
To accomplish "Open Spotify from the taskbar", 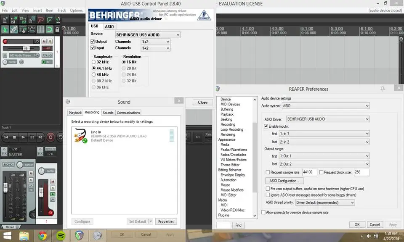I will click(x=61, y=236).
